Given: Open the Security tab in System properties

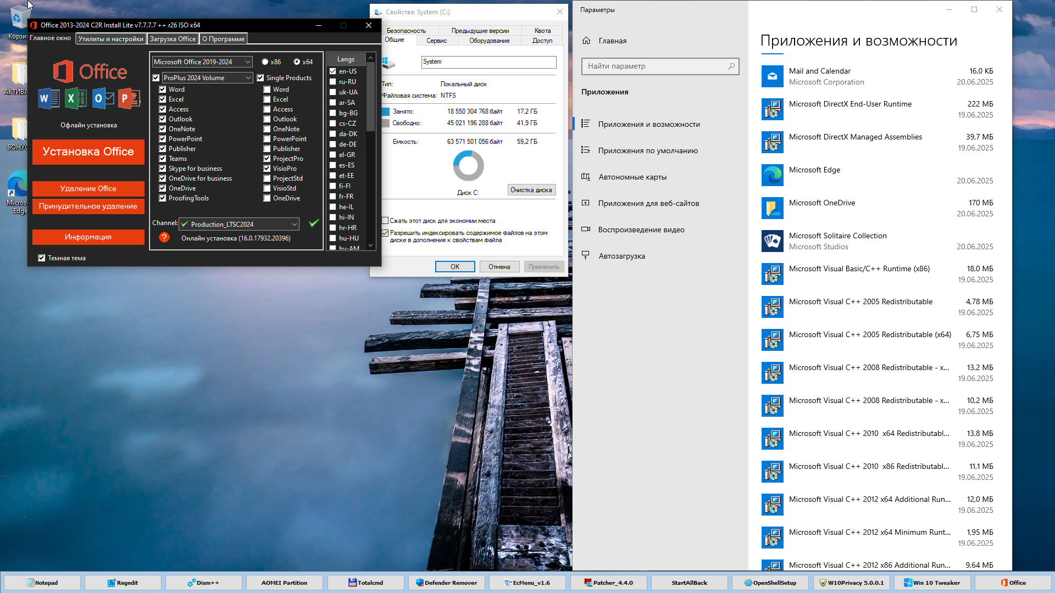Looking at the screenshot, I should [x=406, y=31].
